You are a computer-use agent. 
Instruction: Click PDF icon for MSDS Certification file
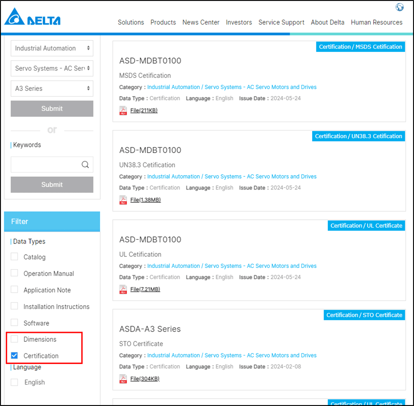123,111
